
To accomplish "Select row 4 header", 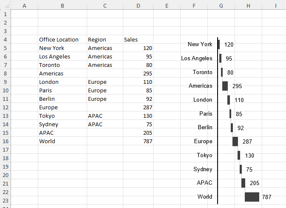I will coord(5,39).
